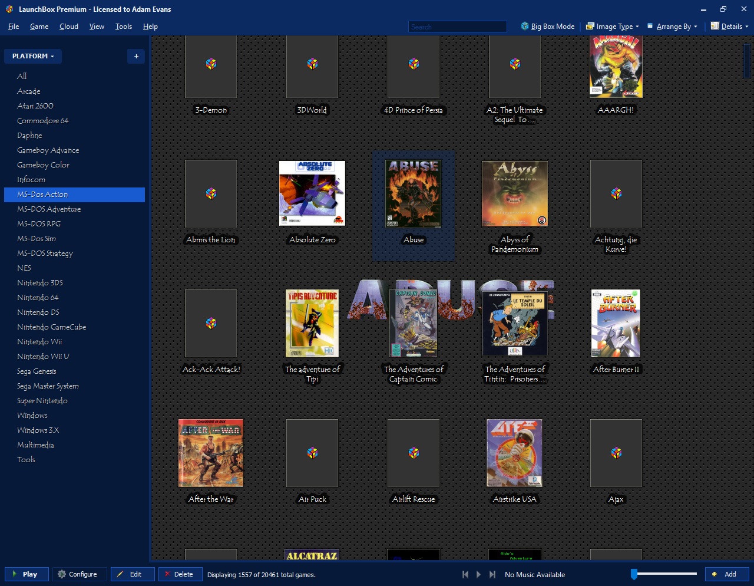Select the Ajax placeholder icon
Viewport: 754px width, 586px height.
(x=616, y=453)
